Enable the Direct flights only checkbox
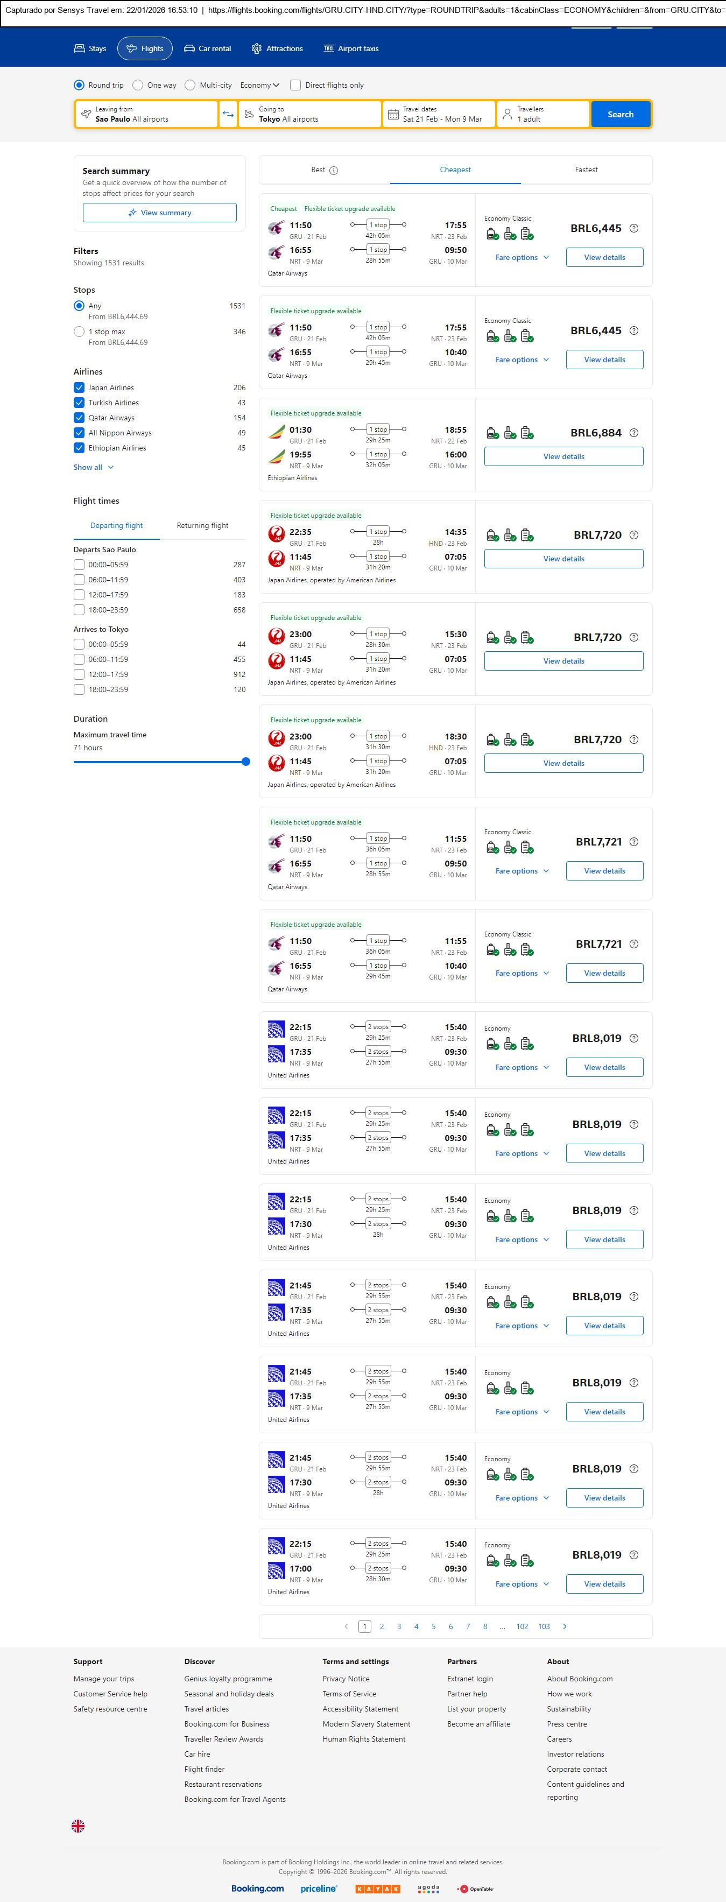 pyautogui.click(x=295, y=86)
